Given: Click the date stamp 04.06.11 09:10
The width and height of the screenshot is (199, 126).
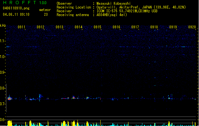Looking at the screenshot, I should pyautogui.click(x=16, y=14).
